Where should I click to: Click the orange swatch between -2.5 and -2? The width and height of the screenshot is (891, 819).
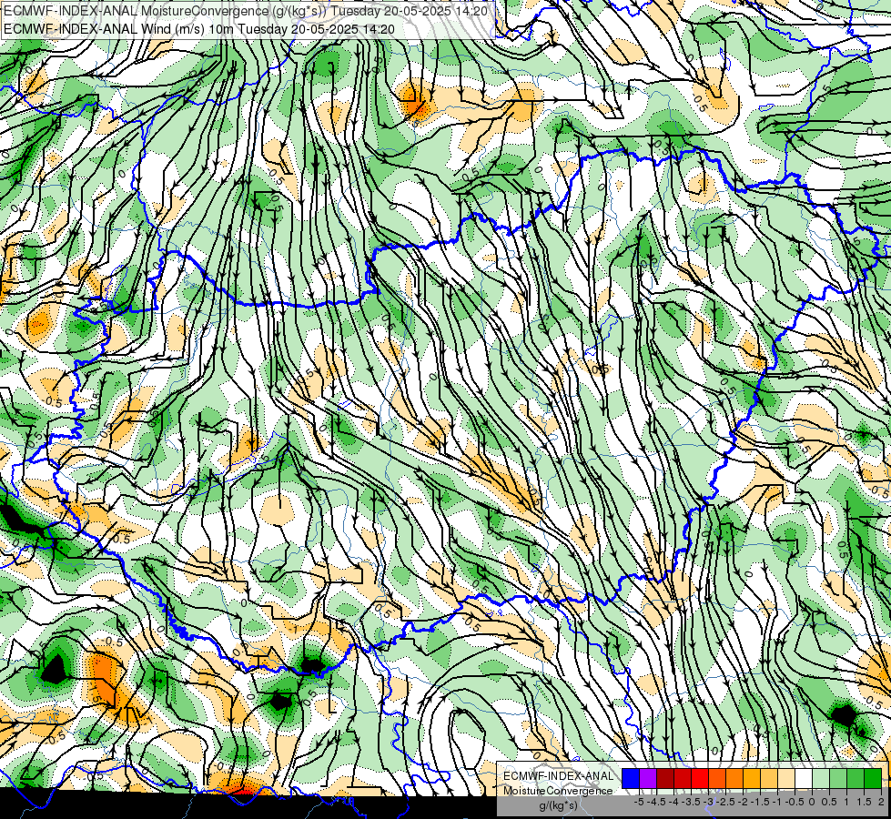[x=734, y=778]
